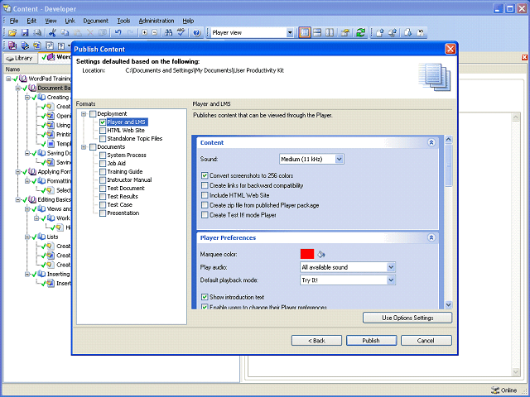
Task: Click the Check In up-arrow icon
Action: pos(379,33)
